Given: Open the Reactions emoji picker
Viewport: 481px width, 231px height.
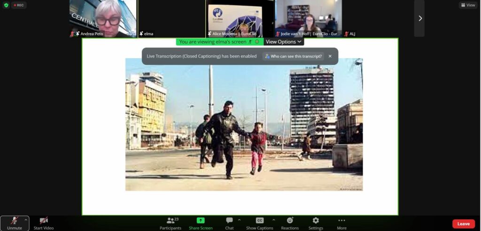Looking at the screenshot, I should [290, 221].
